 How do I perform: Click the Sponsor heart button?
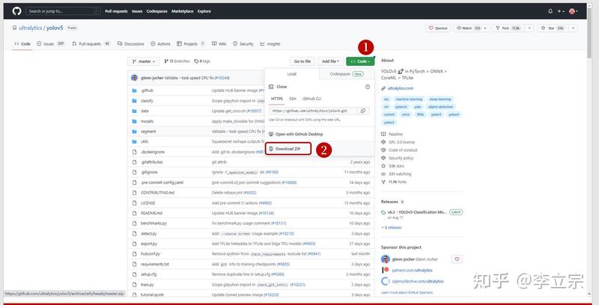(438, 28)
